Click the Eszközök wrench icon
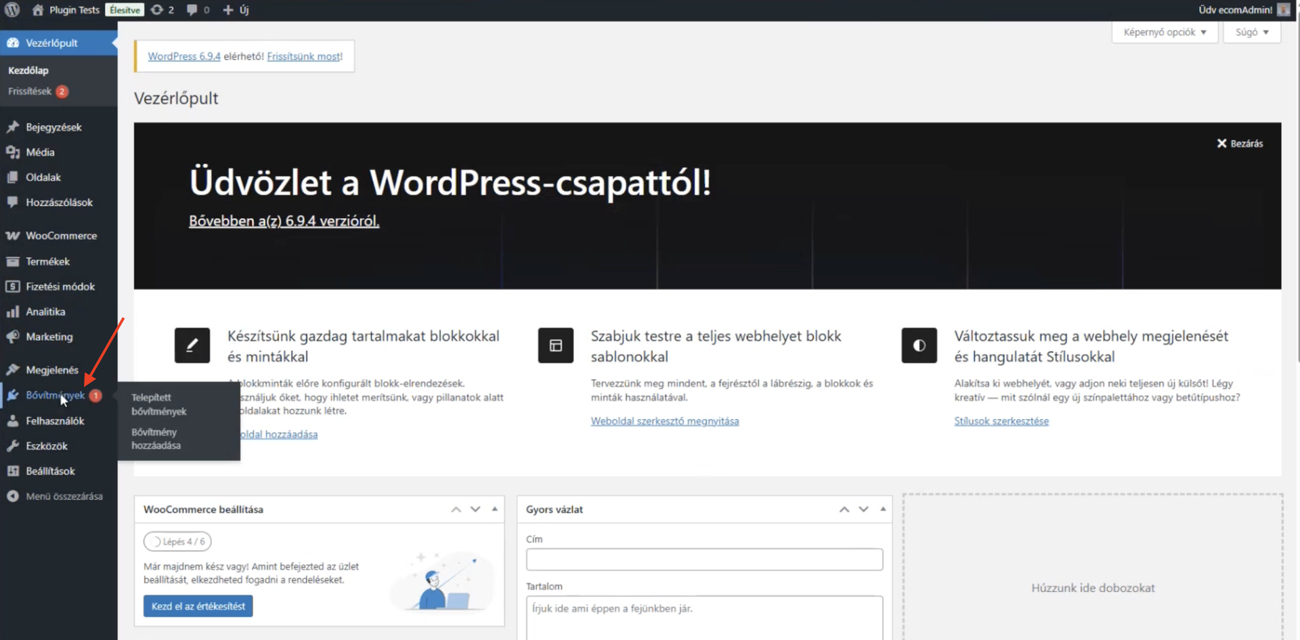Image resolution: width=1300 pixels, height=640 pixels. [x=13, y=446]
